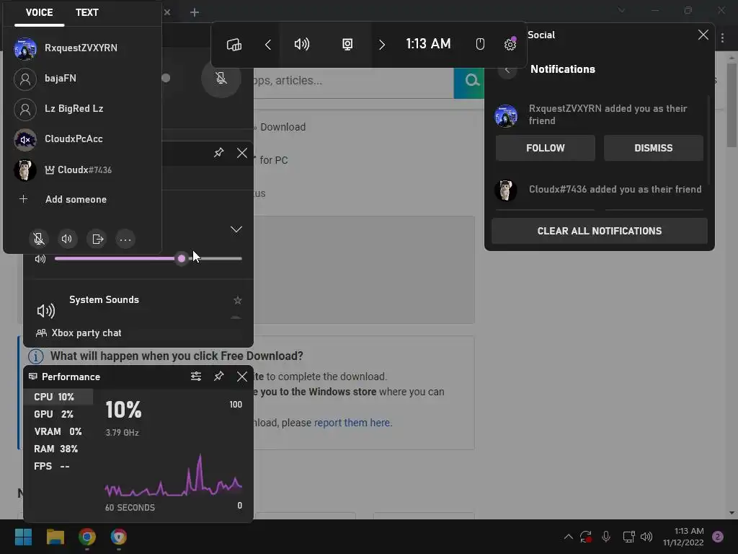
Task: Adjust the master volume slider
Action: tap(148, 259)
